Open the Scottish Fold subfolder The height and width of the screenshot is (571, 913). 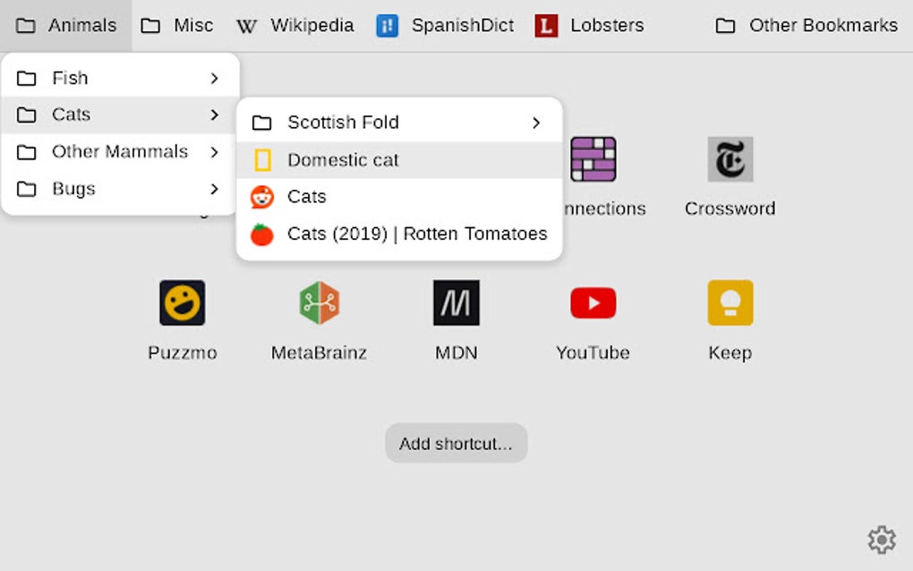[x=399, y=123]
